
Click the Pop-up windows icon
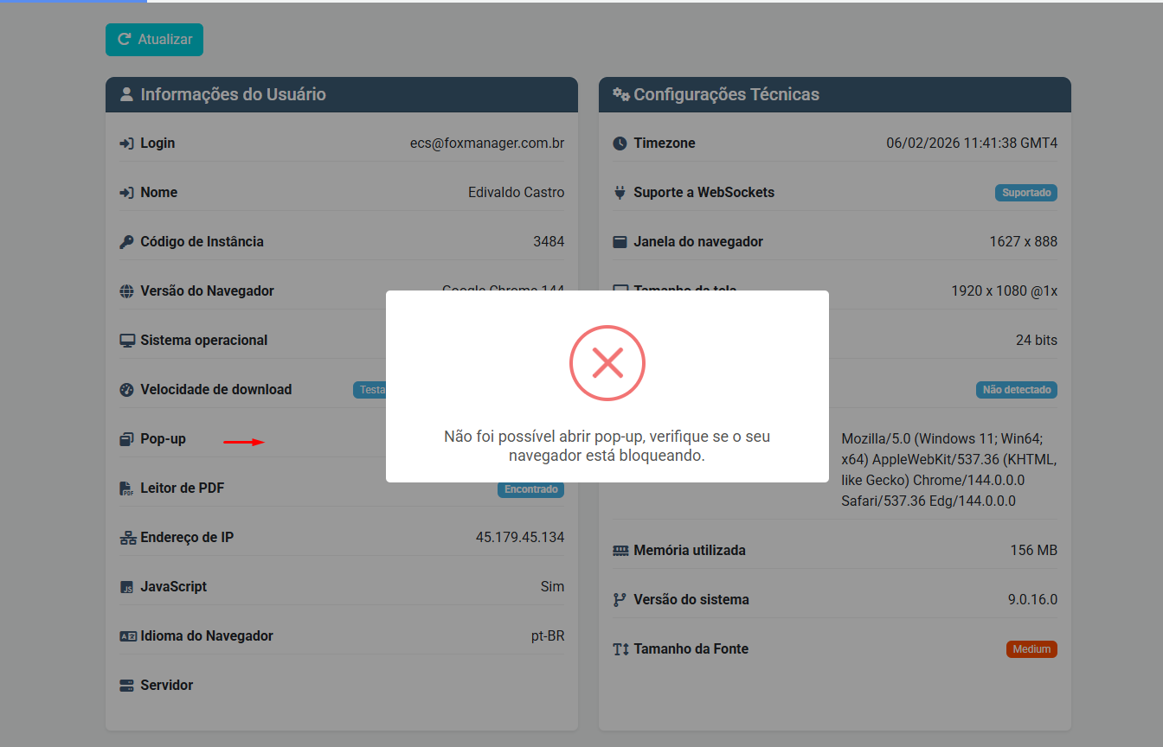(x=126, y=439)
